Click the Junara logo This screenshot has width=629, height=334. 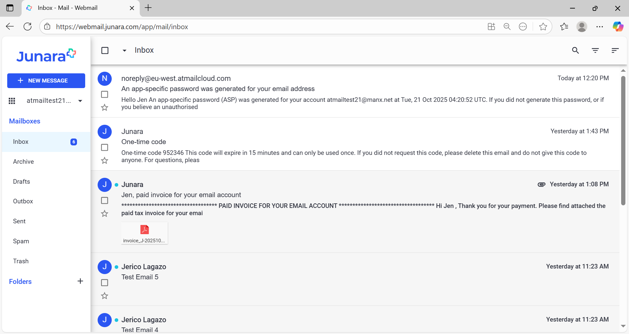point(46,55)
